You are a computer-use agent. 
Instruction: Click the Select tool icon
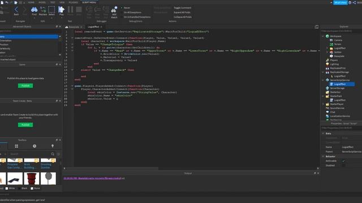[51, 11]
